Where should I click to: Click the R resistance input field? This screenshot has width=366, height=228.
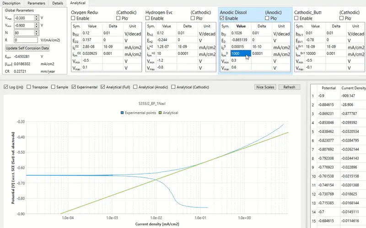click(26, 40)
